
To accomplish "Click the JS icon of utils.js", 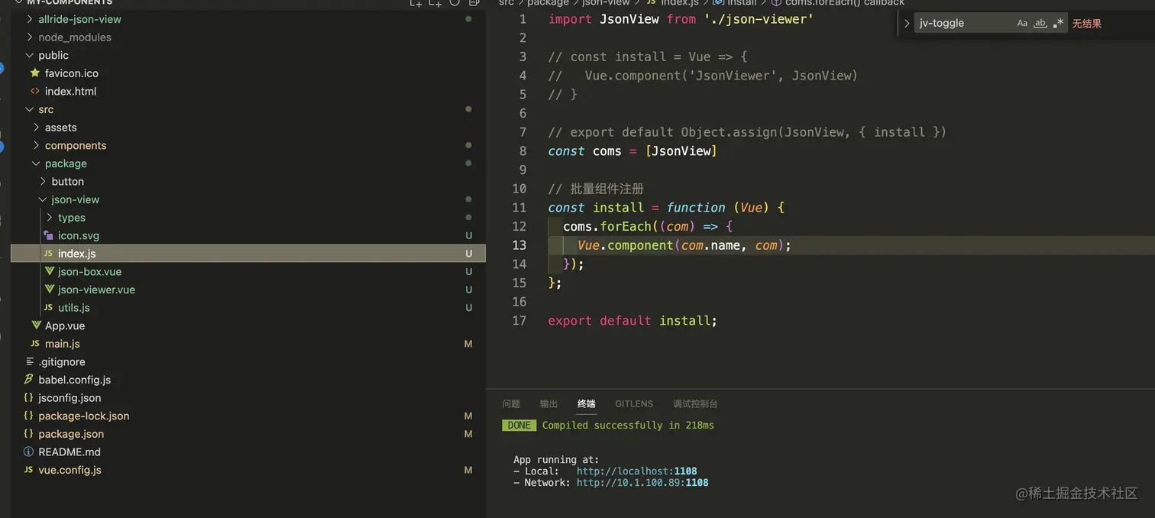I will coord(48,307).
